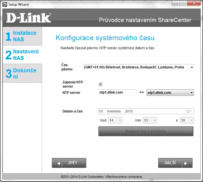Viewport: 203px width, 182px height.
Task: Click the Průvodce nastavením ShareCenter title text
Action: pos(145,20)
